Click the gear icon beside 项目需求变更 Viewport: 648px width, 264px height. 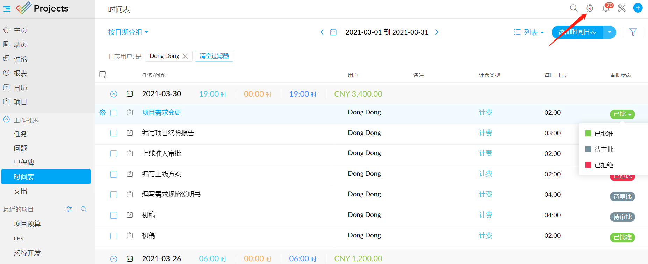coord(102,112)
